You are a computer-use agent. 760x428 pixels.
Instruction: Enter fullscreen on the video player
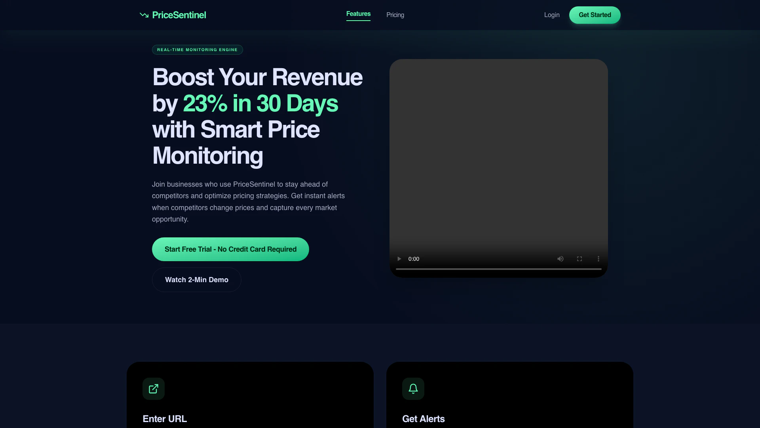pos(579,259)
